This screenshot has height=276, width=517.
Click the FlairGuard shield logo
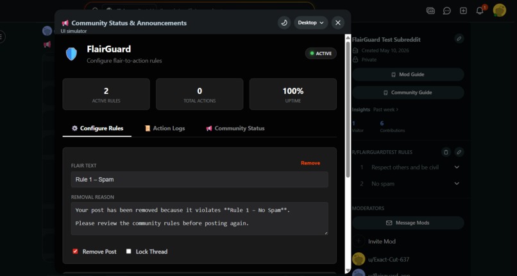click(72, 54)
